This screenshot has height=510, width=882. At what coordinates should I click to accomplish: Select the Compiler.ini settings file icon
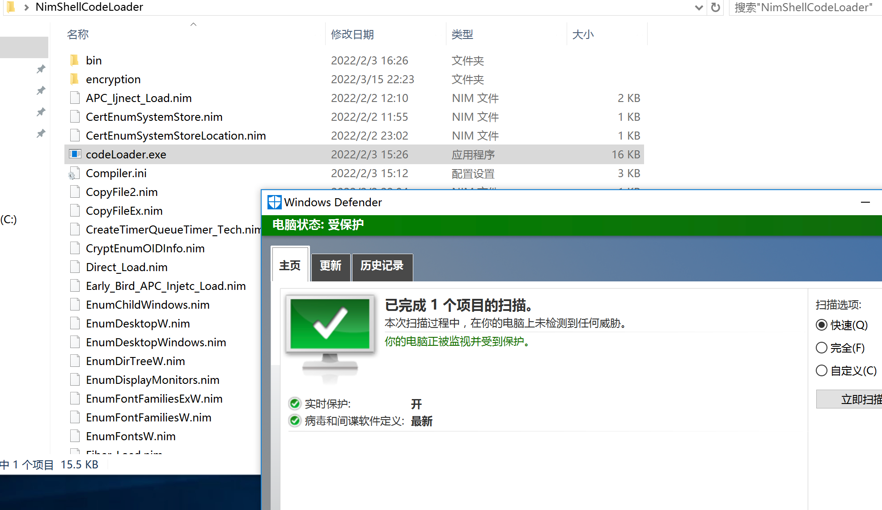74,173
